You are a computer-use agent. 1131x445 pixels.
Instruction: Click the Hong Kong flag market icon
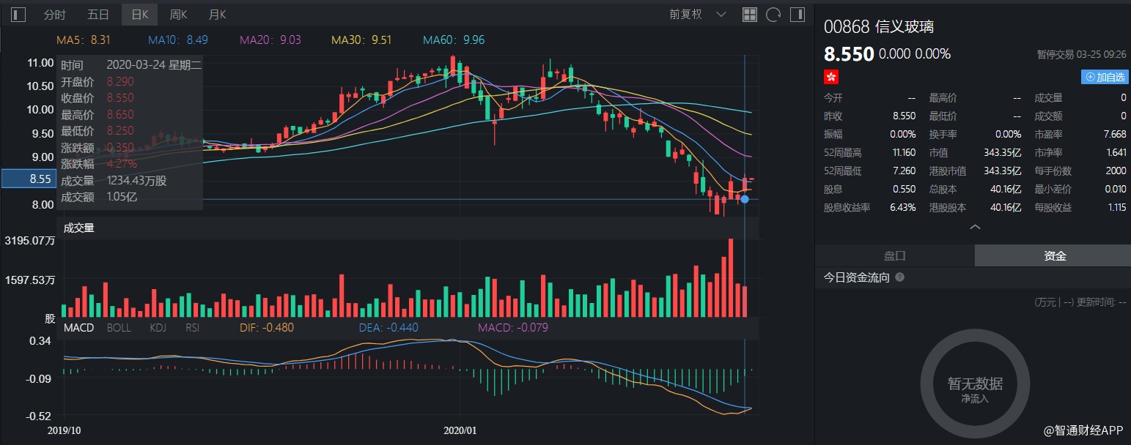[831, 77]
